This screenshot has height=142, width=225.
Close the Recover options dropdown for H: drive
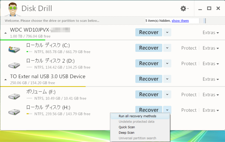[167, 109]
